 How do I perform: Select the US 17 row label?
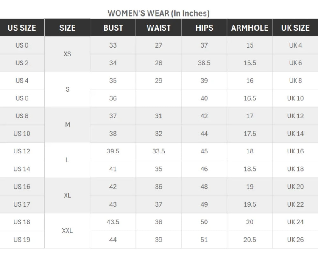pos(22,204)
